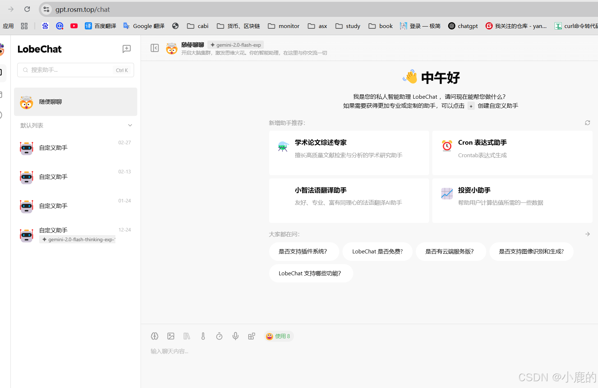Click the image upload icon in the input toolbar
Image resolution: width=598 pixels, height=388 pixels.
click(171, 336)
